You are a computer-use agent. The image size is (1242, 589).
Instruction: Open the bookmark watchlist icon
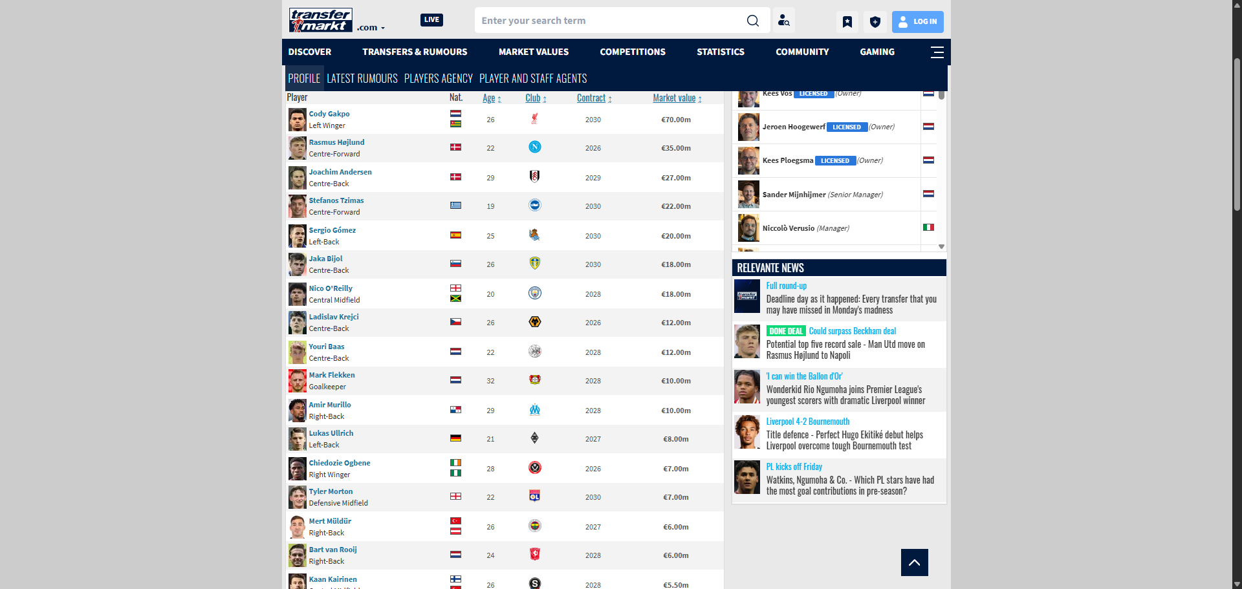pyautogui.click(x=847, y=22)
